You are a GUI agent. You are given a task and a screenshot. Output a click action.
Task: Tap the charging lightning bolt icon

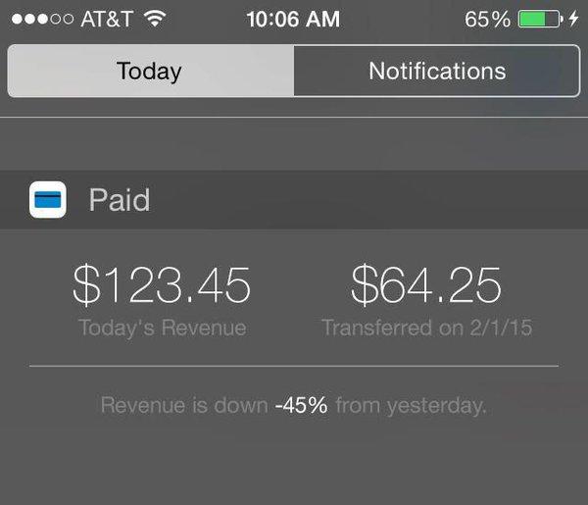573,19
